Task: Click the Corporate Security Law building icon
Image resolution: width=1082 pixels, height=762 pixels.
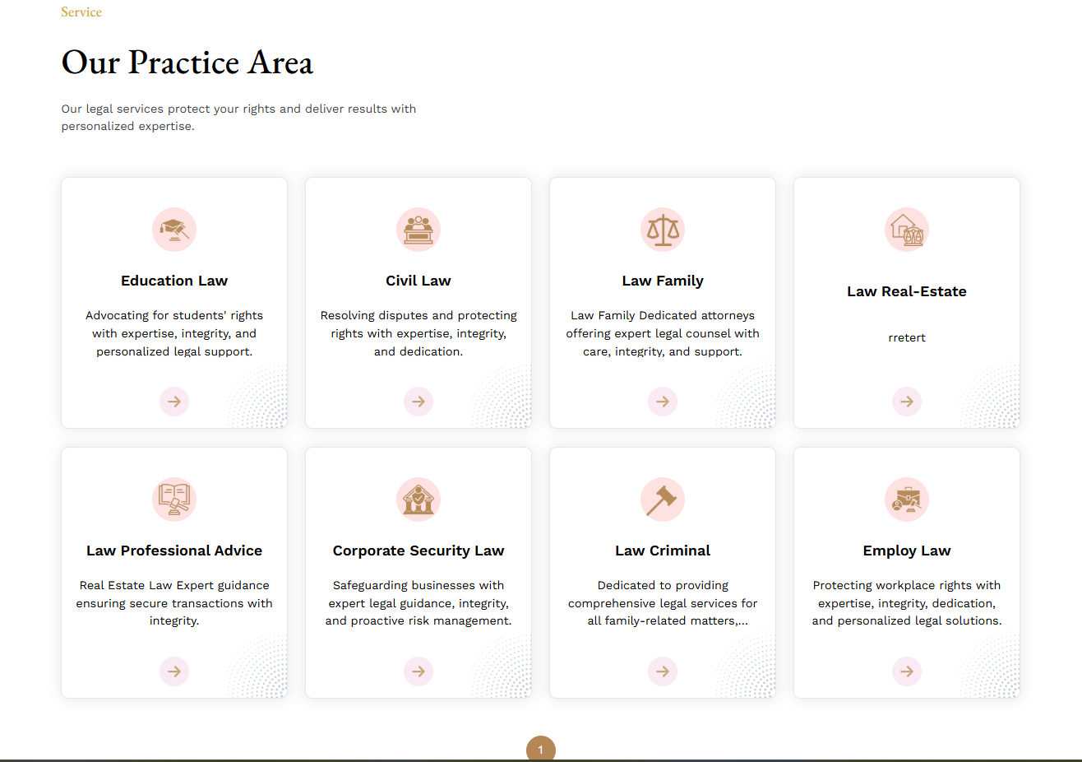Action: [418, 499]
